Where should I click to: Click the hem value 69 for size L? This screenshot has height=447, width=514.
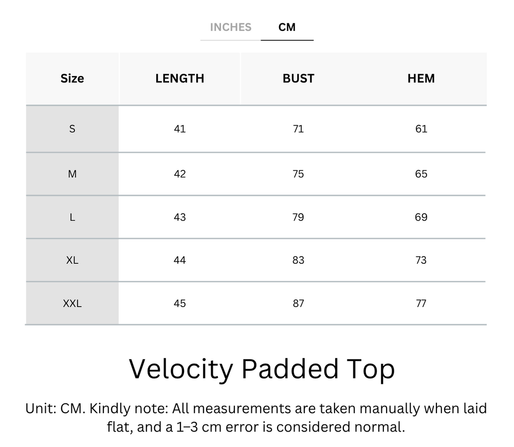(x=421, y=217)
